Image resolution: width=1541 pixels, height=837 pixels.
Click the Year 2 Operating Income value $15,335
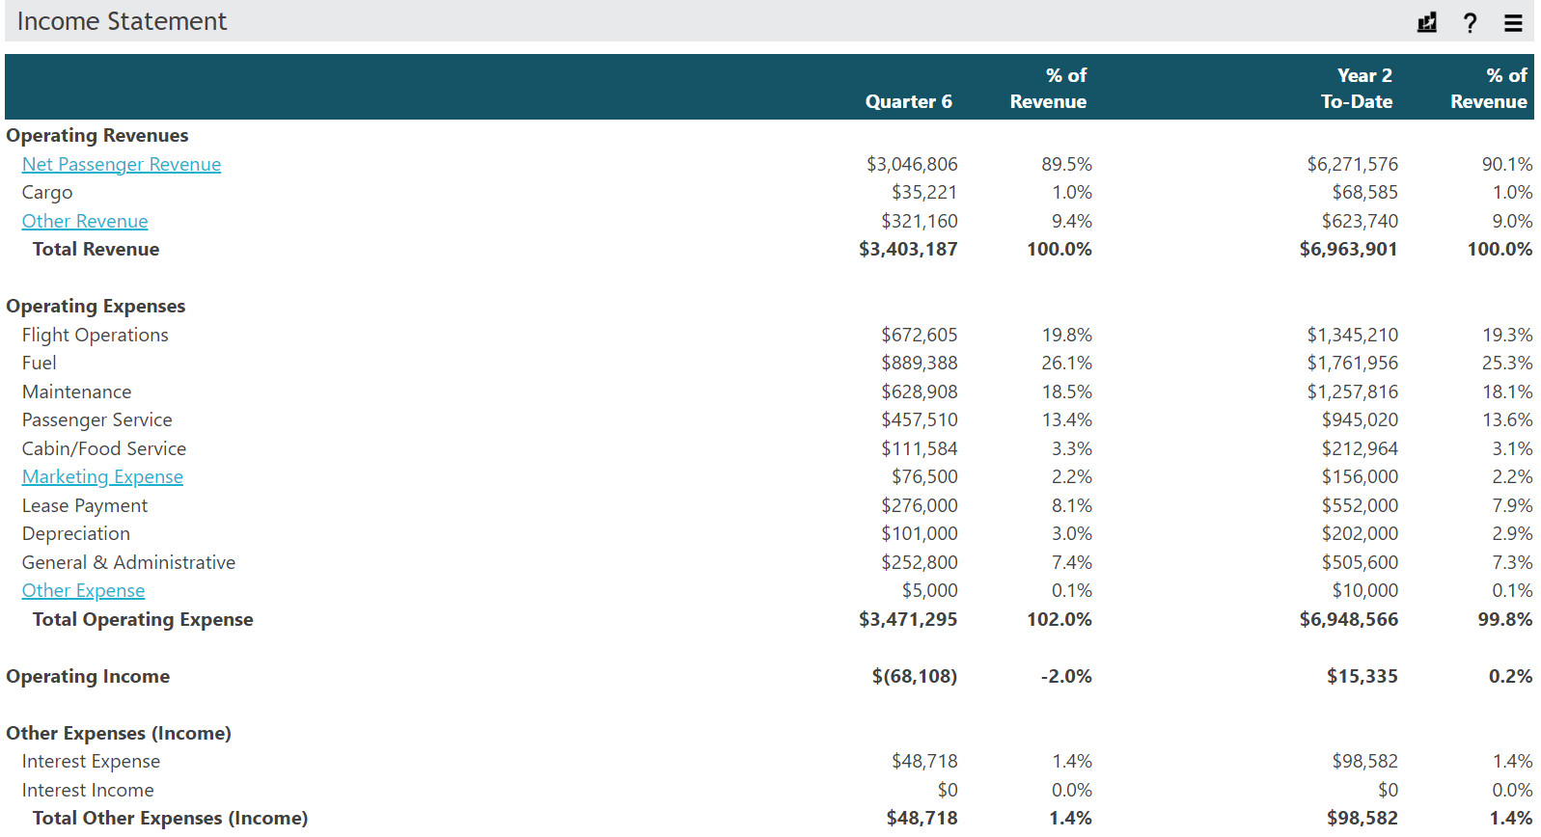[x=1362, y=676]
